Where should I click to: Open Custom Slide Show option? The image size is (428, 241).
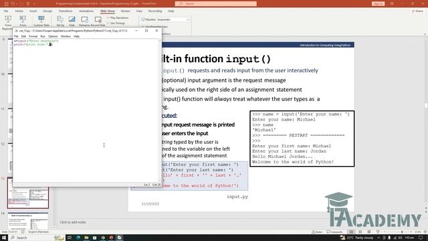[41, 21]
